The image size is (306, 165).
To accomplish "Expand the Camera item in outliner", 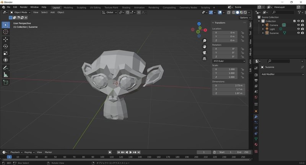I will 263,25.
